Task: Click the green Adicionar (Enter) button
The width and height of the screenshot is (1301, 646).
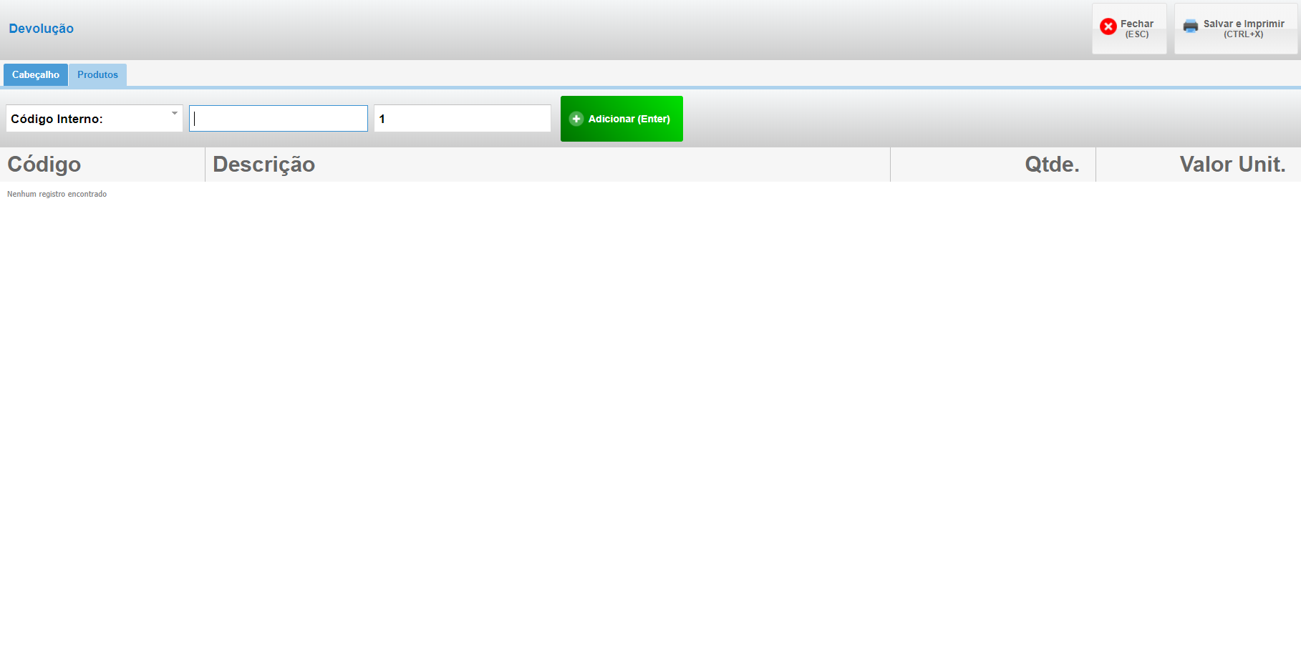Action: (x=622, y=119)
